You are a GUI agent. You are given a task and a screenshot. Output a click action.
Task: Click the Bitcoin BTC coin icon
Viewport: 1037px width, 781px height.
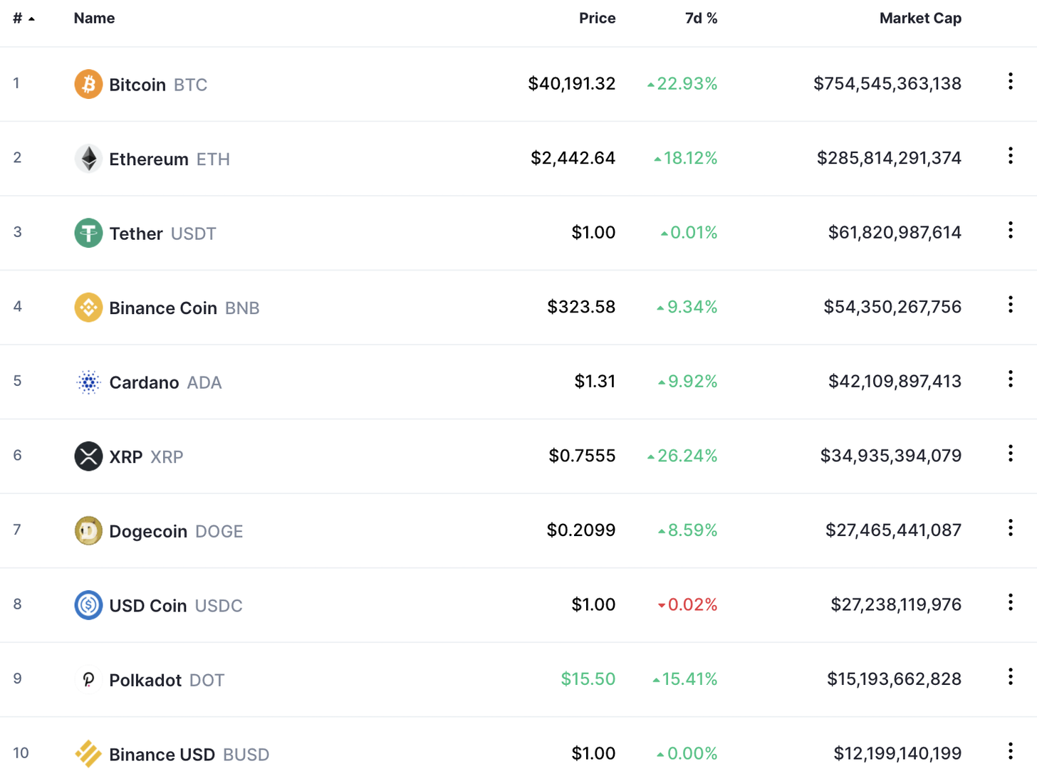(88, 83)
